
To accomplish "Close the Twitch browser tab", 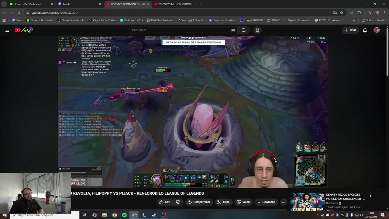I will [100, 4].
